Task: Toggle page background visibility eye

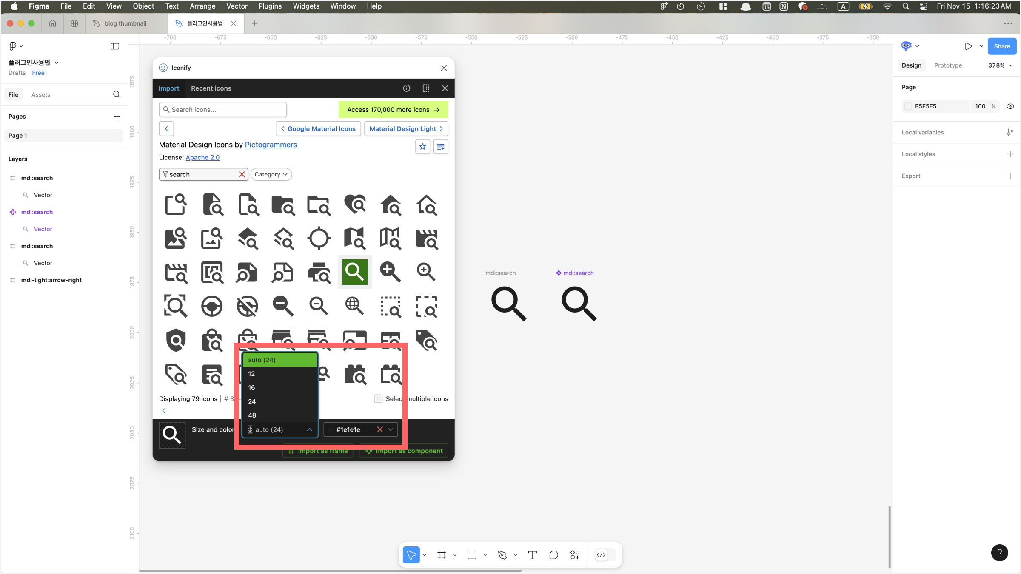Action: 1010,106
